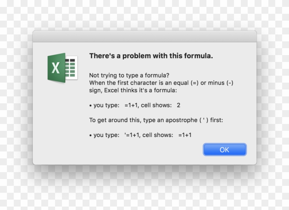Click the final "=1+1" cell shows result
The image size is (289, 210).
tap(185, 135)
